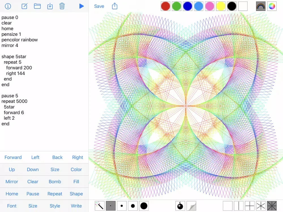Insert the Repeat command
Screen dimensions: 283x212
tap(55, 194)
